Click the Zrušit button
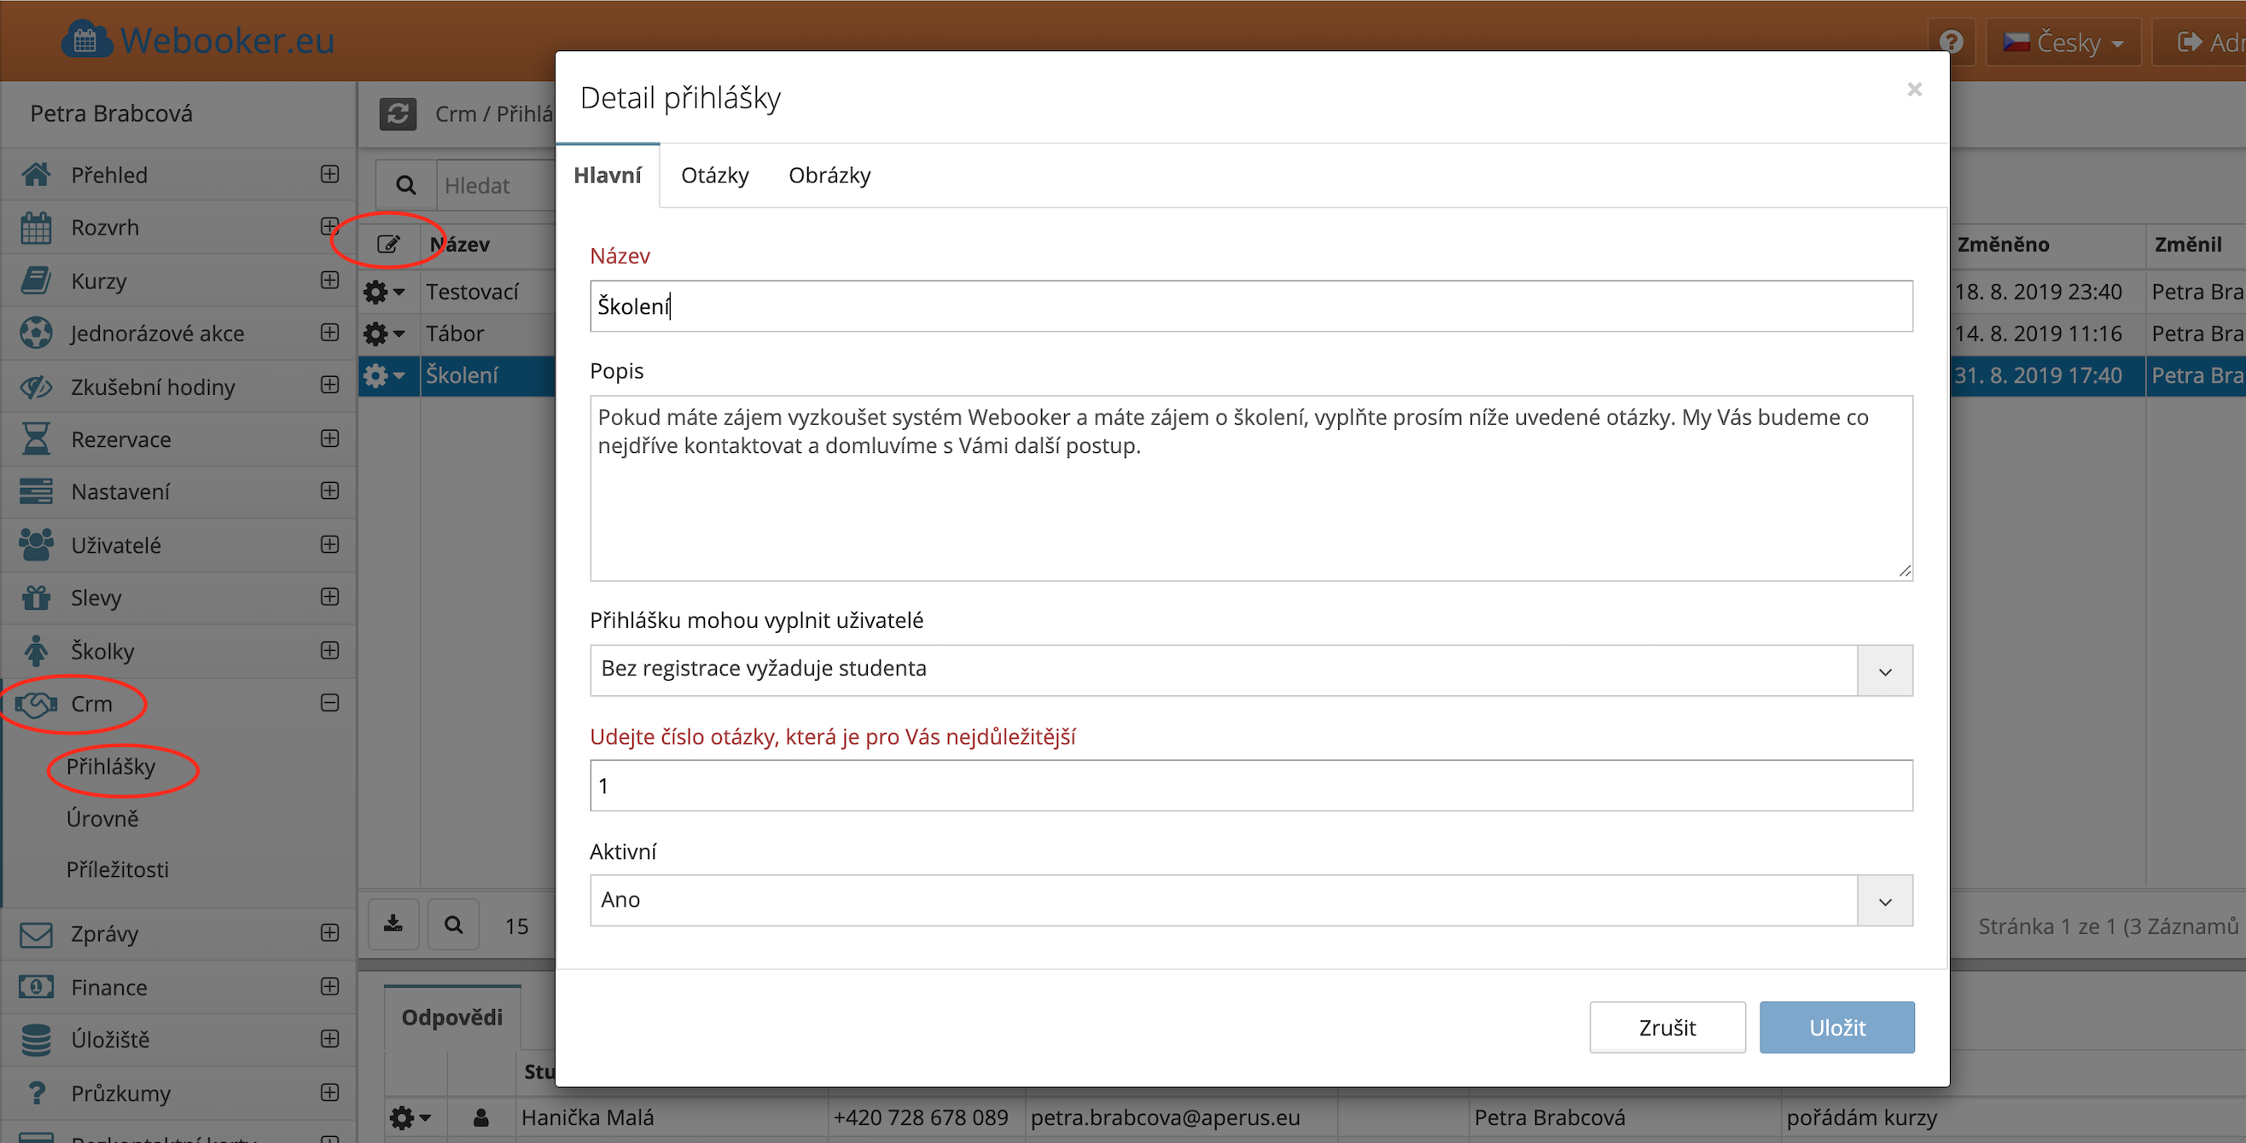The width and height of the screenshot is (2246, 1143). pos(1667,1027)
